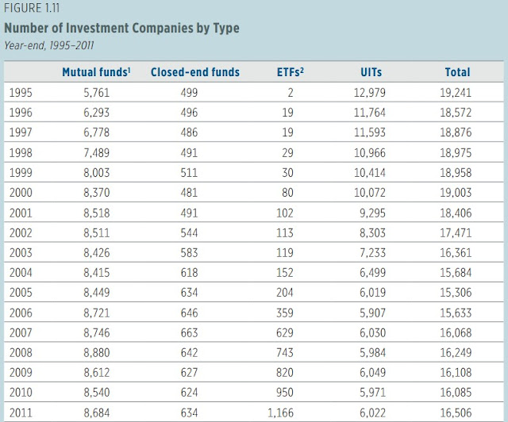Click closed-end funds value 511

click(189, 172)
